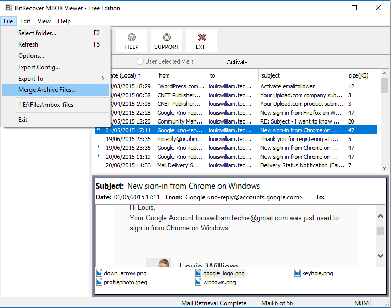Click the Help toolbar button icon
Viewport: 391px width, 308px height.
[x=132, y=37]
